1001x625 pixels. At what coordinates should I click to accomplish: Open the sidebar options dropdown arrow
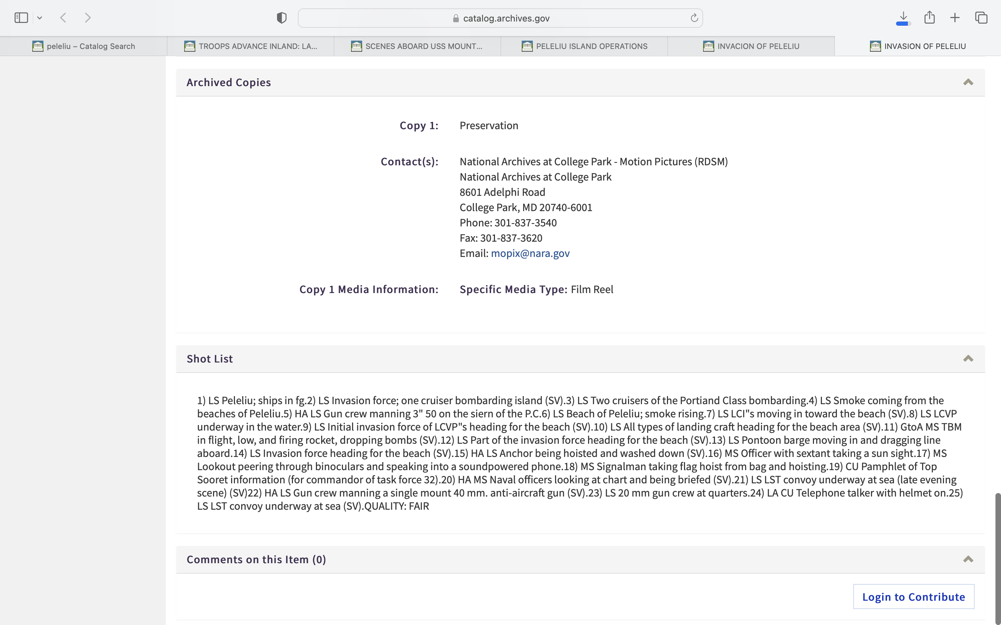40,18
